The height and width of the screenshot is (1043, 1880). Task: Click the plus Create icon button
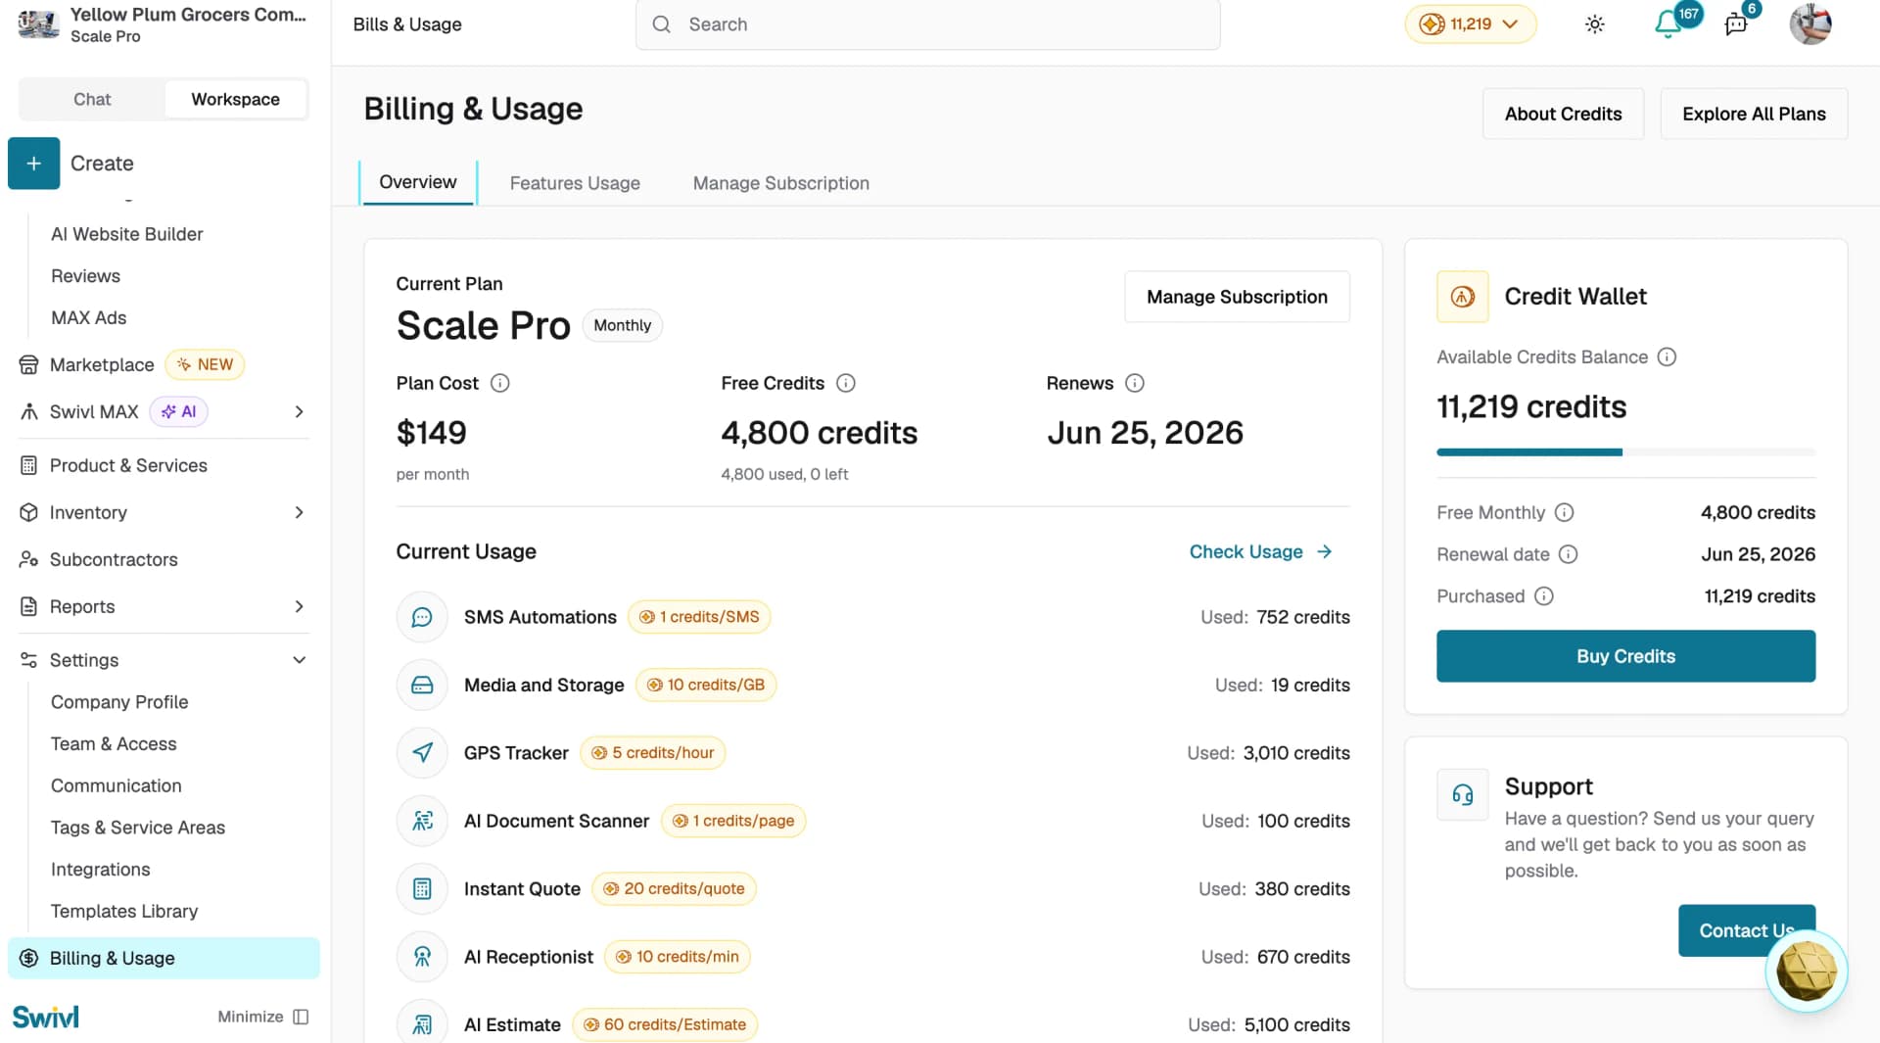pos(33,164)
